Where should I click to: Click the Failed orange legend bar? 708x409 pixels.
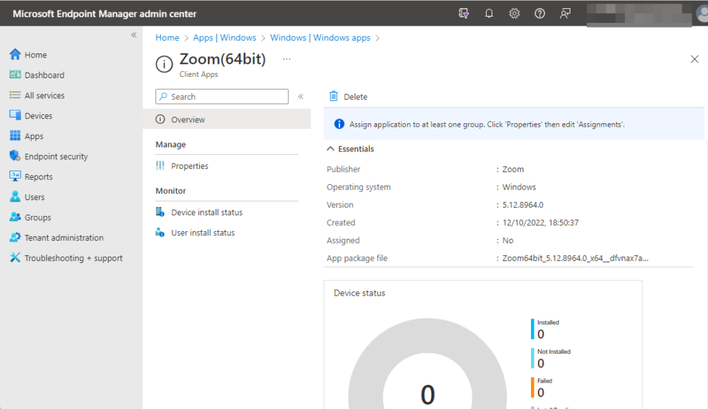pos(532,388)
